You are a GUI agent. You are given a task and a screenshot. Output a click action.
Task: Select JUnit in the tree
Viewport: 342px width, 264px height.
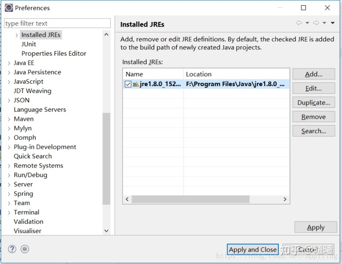28,44
